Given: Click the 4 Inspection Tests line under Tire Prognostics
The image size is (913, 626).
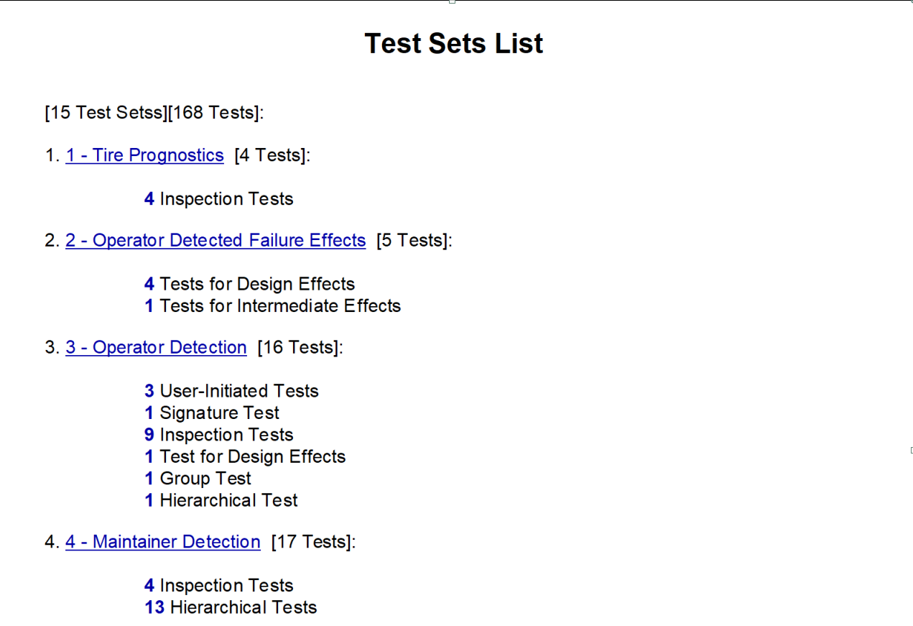Looking at the screenshot, I should pyautogui.click(x=219, y=199).
